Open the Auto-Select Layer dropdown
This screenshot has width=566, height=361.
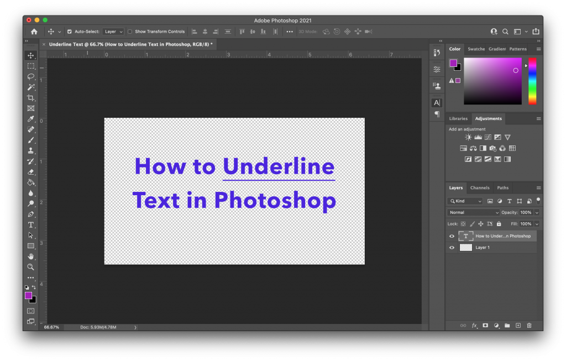tap(113, 32)
